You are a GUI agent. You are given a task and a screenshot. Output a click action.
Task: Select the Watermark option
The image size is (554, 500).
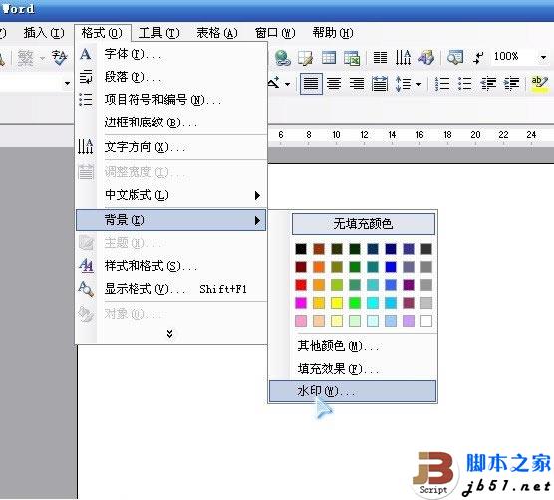click(353, 391)
